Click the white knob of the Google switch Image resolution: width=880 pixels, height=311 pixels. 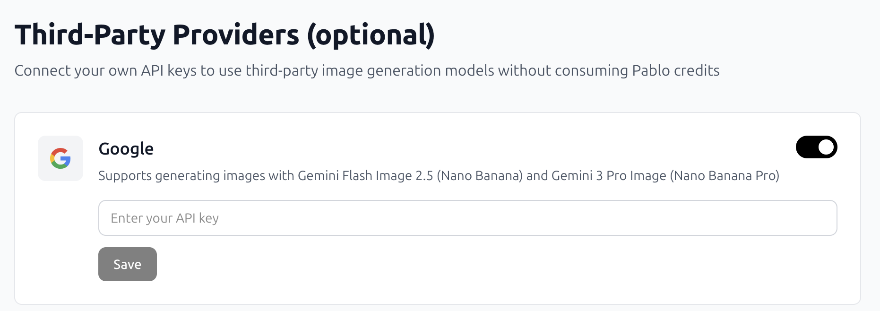(826, 147)
